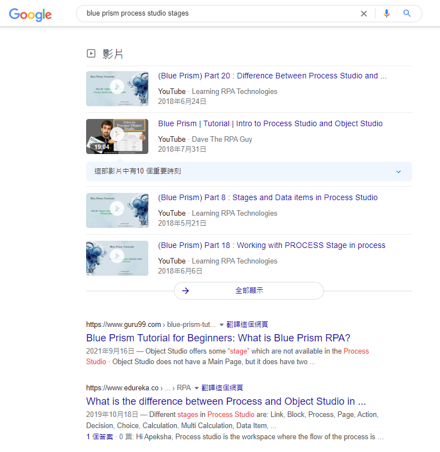Open link Part 8 Stages and Data items

click(268, 197)
